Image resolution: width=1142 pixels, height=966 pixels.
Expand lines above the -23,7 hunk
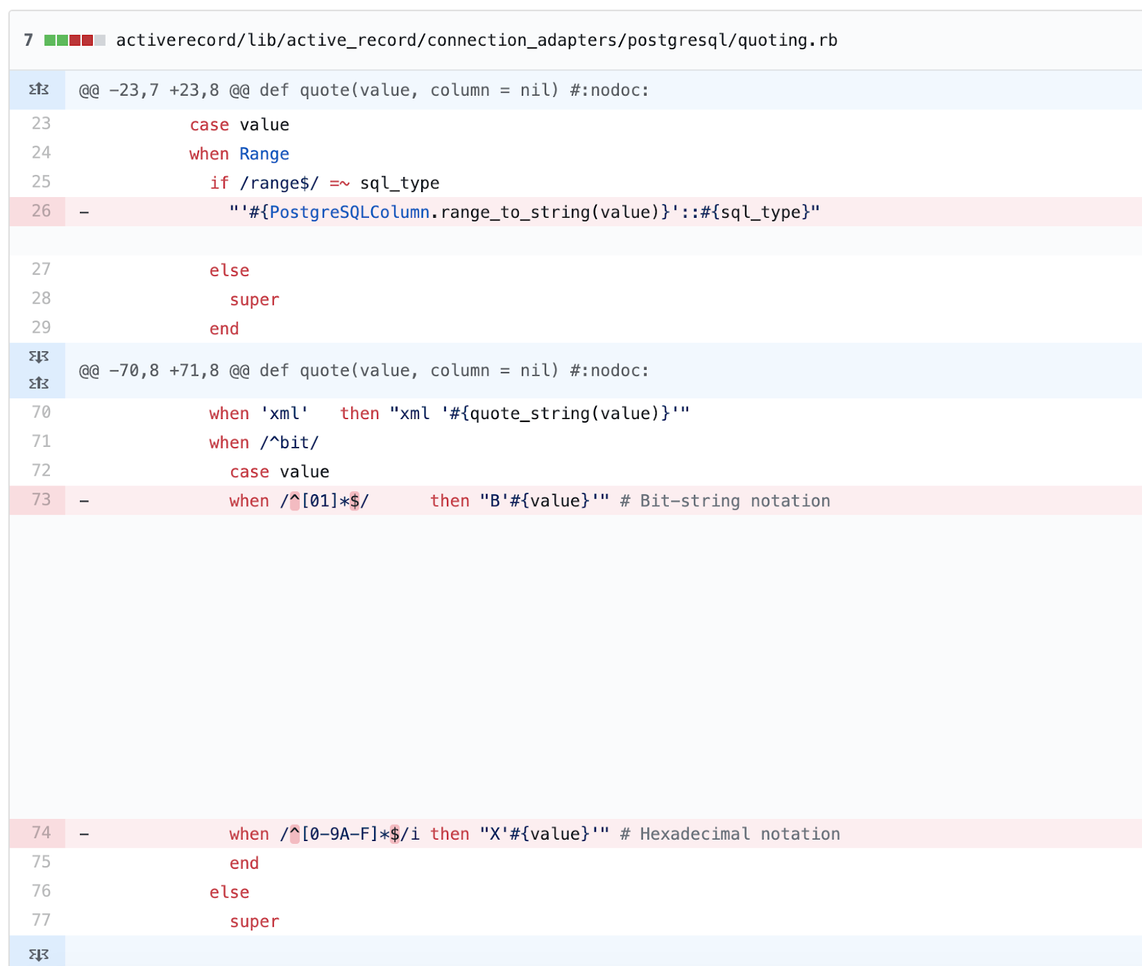pos(39,90)
